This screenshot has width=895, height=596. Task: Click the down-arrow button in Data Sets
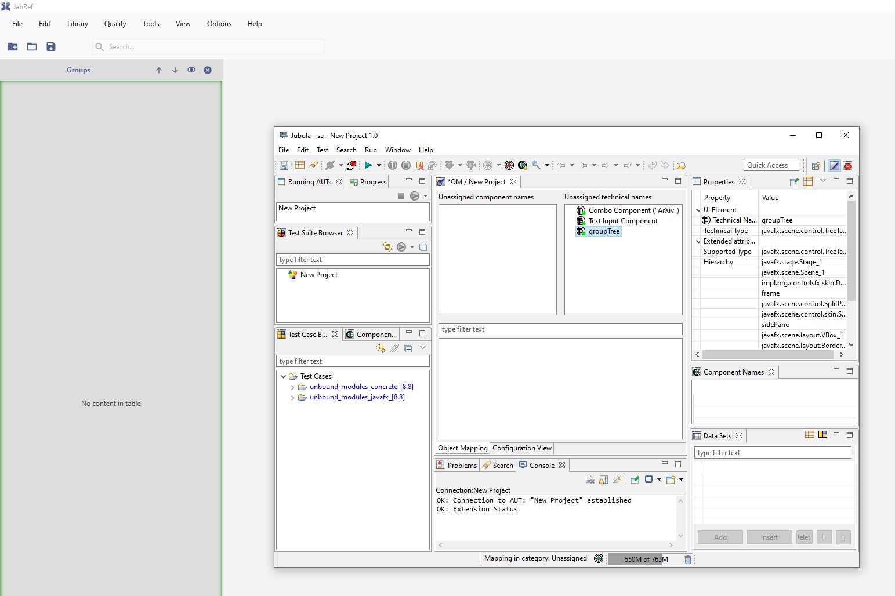coord(824,537)
